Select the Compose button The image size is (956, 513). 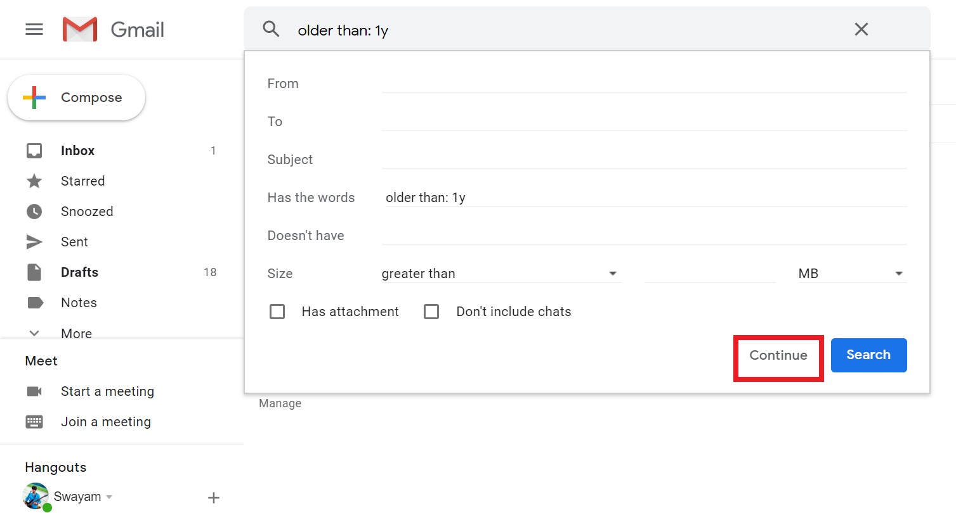tap(76, 97)
